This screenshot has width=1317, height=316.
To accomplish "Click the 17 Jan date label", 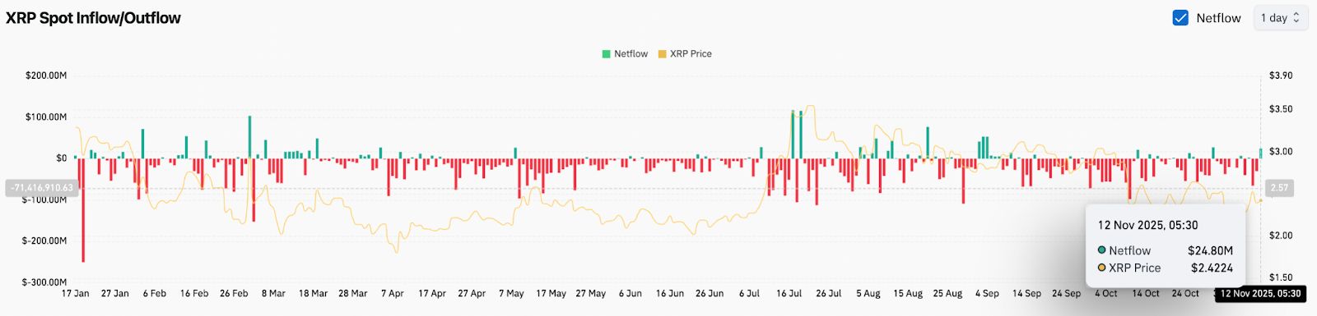I will (76, 293).
